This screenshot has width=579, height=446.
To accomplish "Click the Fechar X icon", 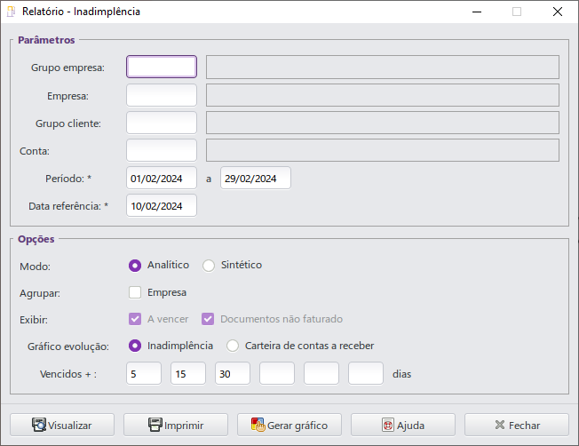I will point(500,425).
